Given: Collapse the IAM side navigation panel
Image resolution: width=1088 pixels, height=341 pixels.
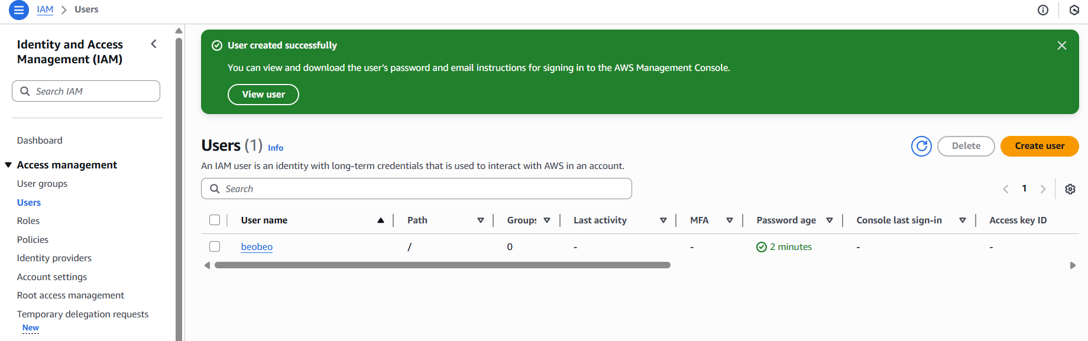Looking at the screenshot, I should click(x=154, y=44).
